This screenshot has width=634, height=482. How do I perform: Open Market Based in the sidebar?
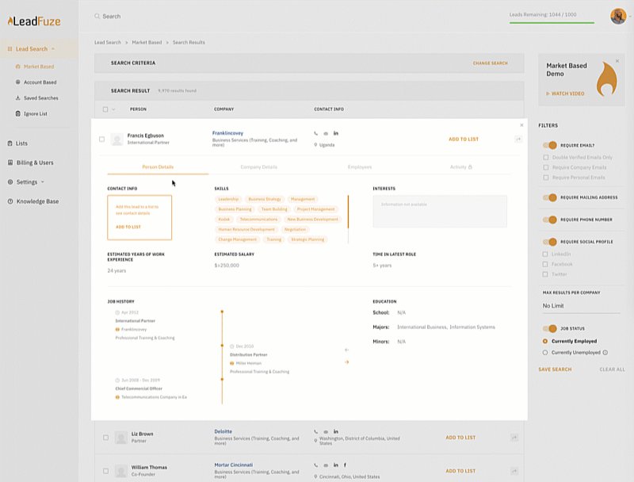point(38,67)
